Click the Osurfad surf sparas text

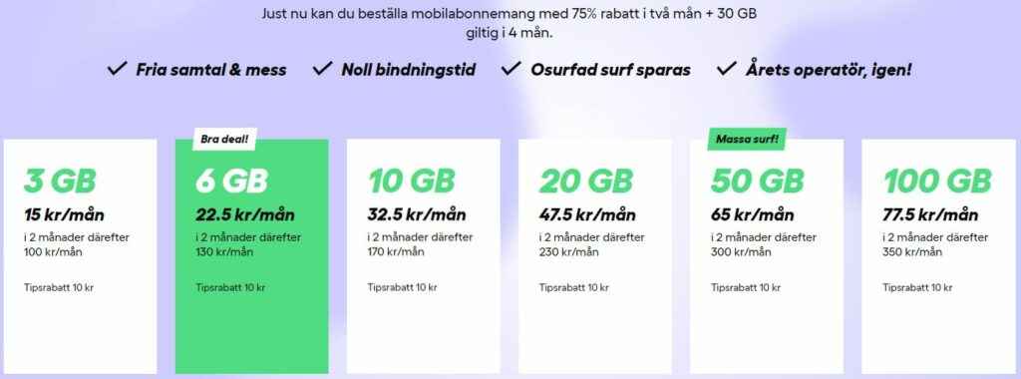610,70
